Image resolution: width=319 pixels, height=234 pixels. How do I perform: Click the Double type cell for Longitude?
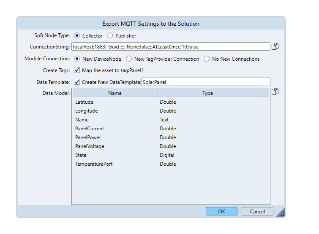click(168, 111)
